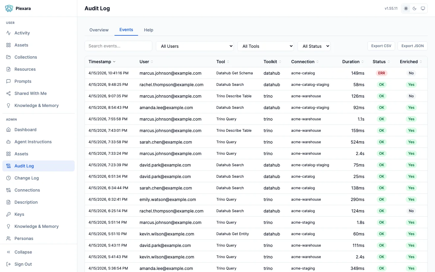The height and width of the screenshot is (272, 435).
Task: Click the Knowledge & Memory bulb icon under ADMIN
Action: click(x=8, y=226)
